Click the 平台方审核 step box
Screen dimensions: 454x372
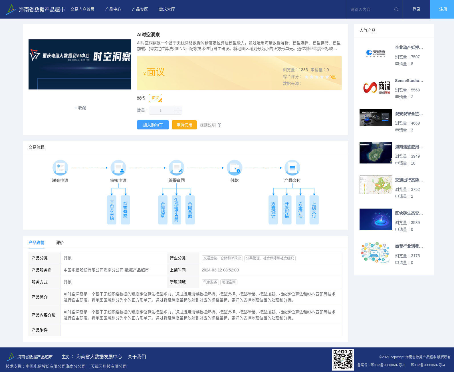click(112, 210)
